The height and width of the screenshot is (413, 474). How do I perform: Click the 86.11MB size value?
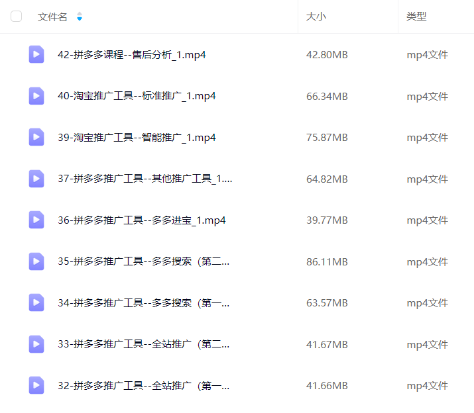(x=327, y=262)
